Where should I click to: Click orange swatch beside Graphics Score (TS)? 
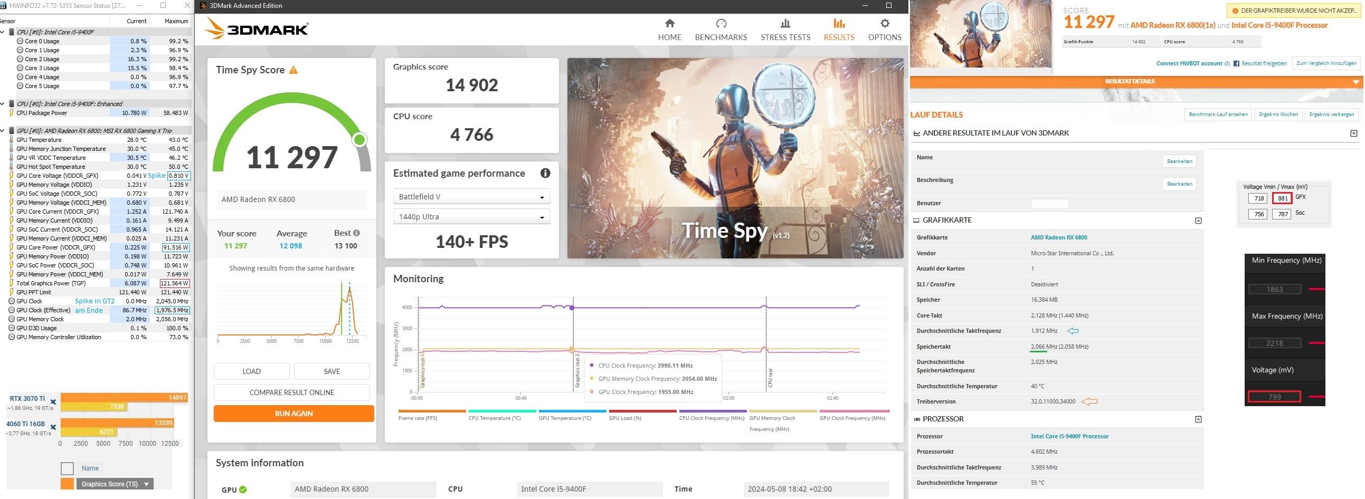click(x=67, y=484)
